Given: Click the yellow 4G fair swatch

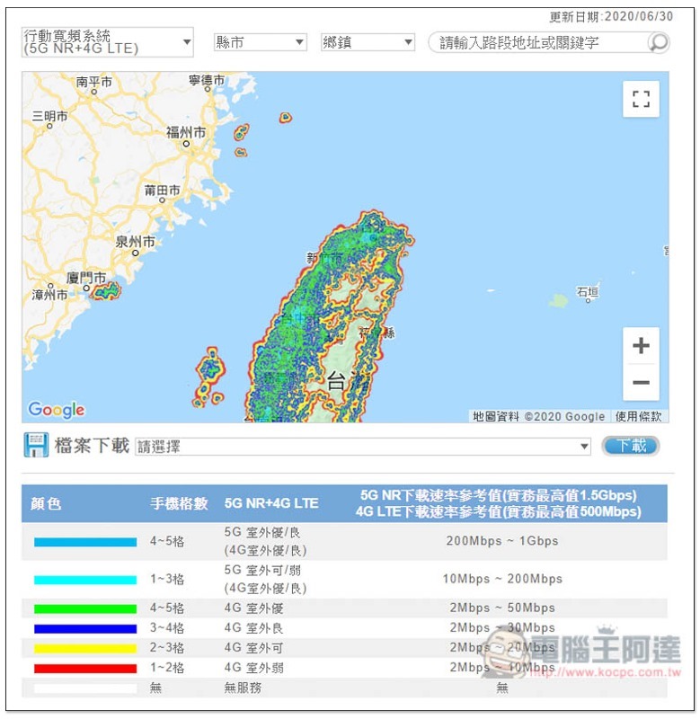Looking at the screenshot, I should pos(85,648).
